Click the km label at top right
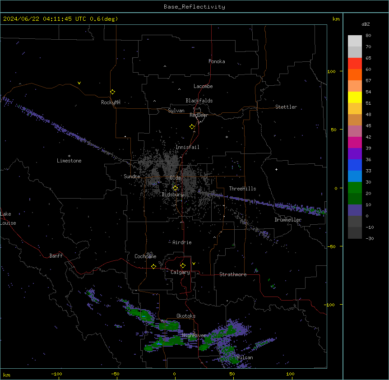 point(336,19)
